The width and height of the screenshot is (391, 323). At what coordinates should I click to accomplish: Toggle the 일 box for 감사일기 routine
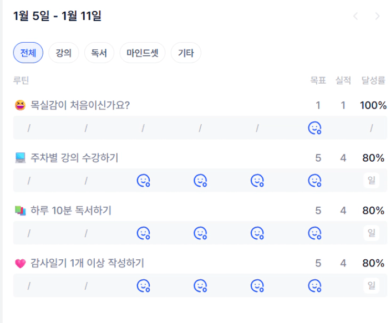371,286
